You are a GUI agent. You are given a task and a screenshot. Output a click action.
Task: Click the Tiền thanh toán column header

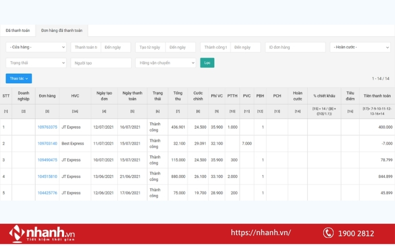point(377,96)
